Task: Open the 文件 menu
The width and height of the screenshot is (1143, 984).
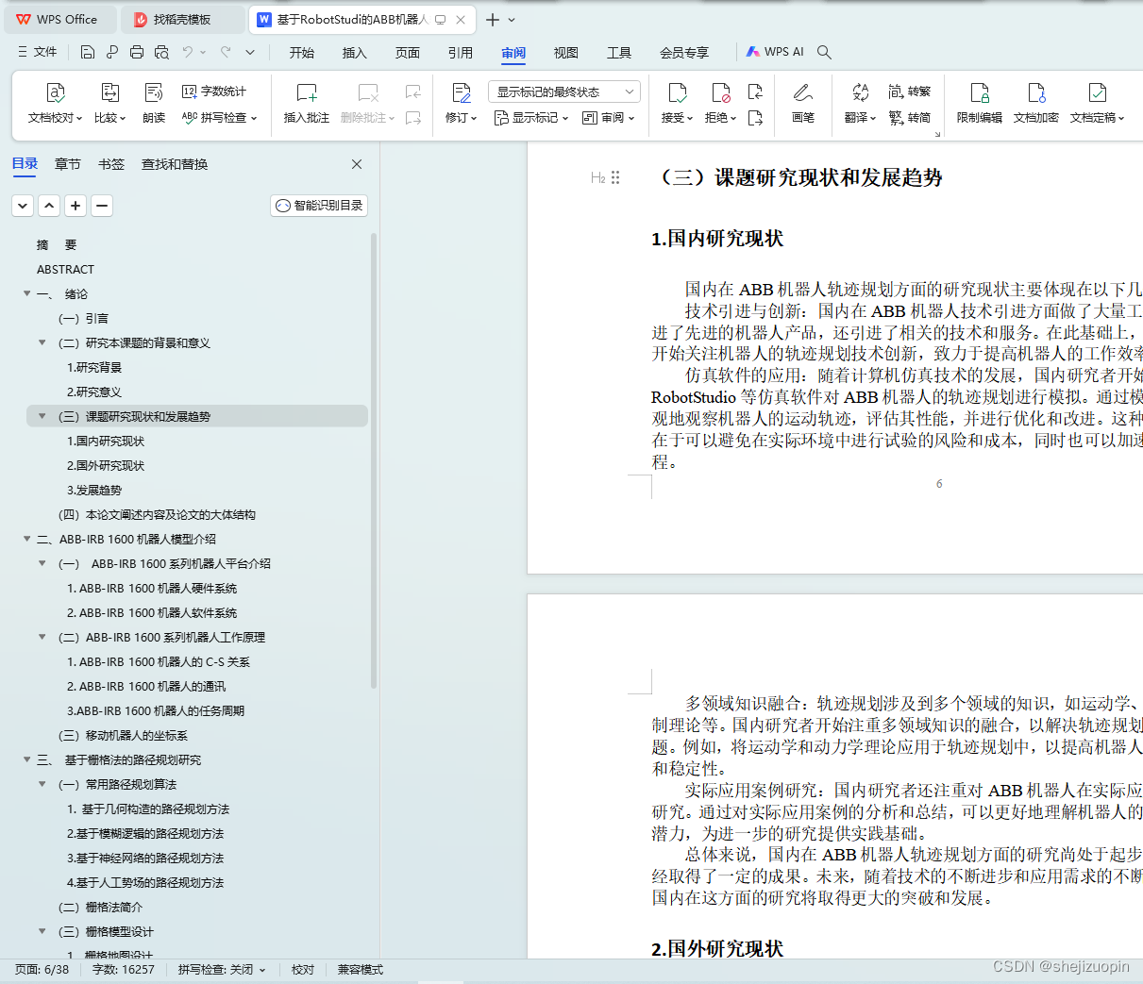Action: point(38,52)
